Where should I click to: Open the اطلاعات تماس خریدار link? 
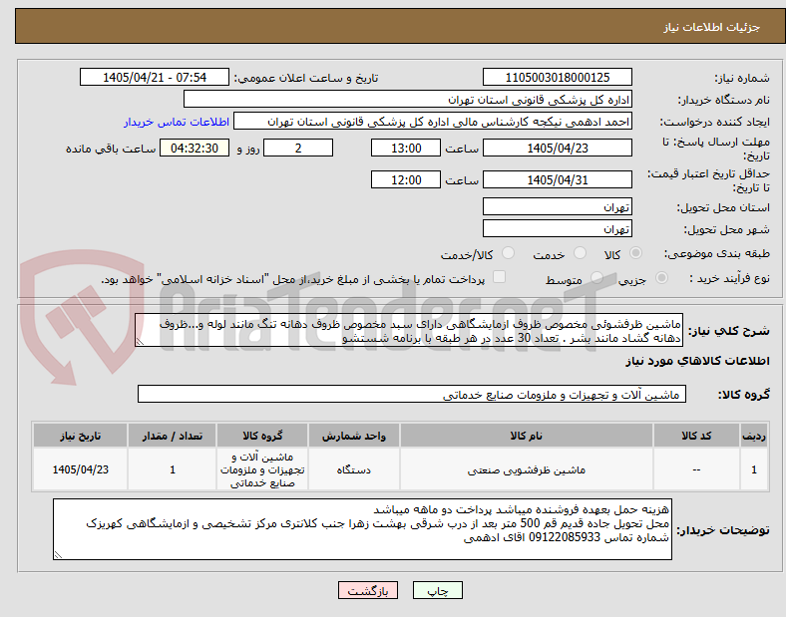177,122
